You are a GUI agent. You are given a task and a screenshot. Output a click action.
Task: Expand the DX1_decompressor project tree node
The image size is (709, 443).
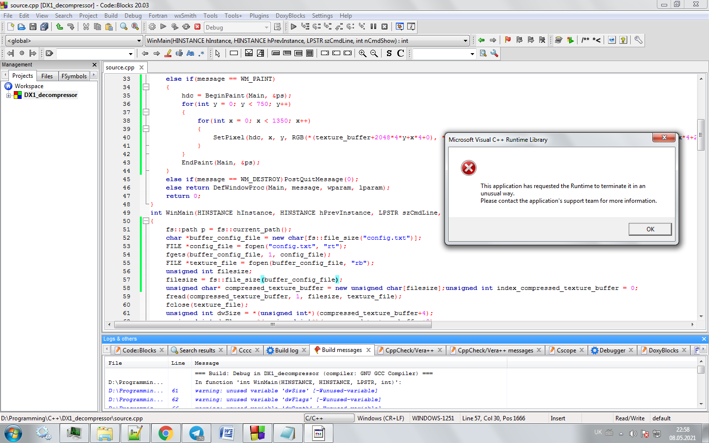pyautogui.click(x=8, y=95)
